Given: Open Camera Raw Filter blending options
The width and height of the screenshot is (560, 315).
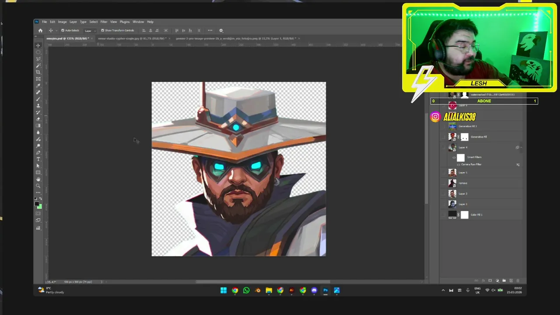Looking at the screenshot, I should tap(518, 165).
